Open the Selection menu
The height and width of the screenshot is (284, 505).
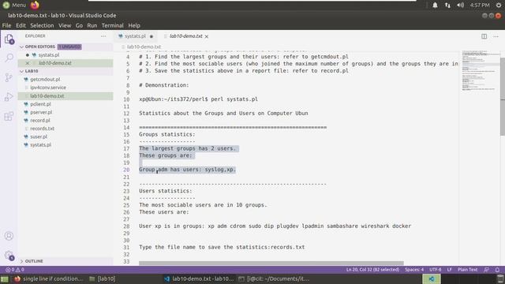42,25
